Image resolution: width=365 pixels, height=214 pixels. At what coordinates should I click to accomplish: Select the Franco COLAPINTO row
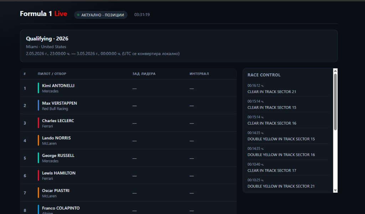click(x=128, y=208)
